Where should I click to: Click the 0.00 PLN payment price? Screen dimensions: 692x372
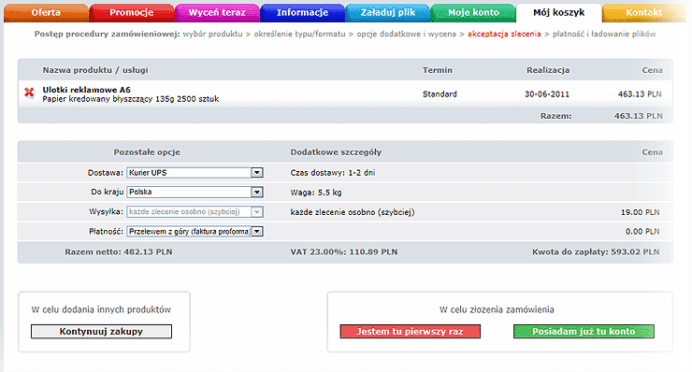(x=642, y=231)
